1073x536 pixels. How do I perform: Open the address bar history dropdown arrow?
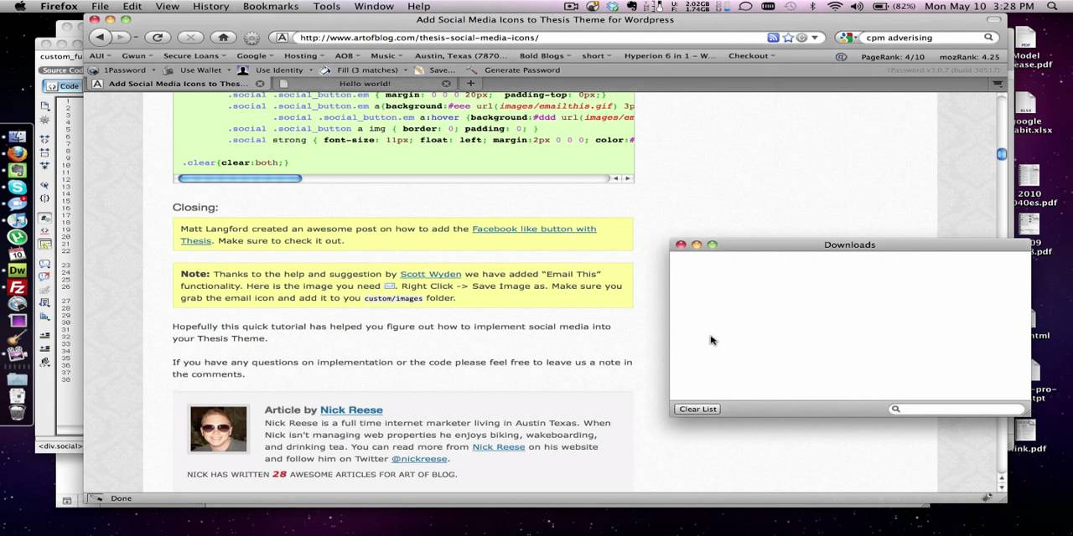(815, 38)
